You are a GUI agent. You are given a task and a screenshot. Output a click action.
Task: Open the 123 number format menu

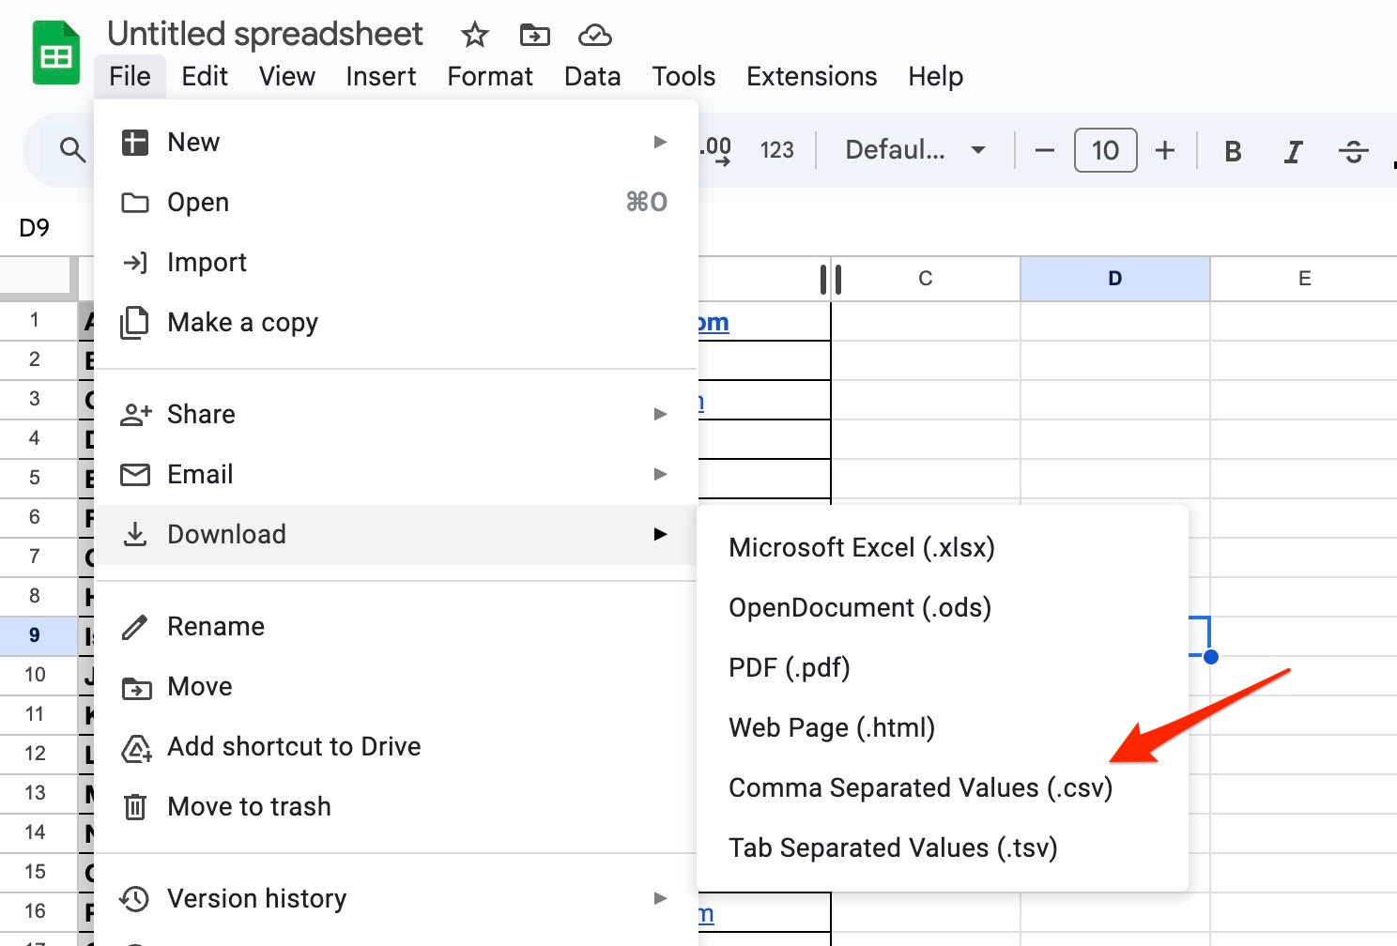(776, 150)
